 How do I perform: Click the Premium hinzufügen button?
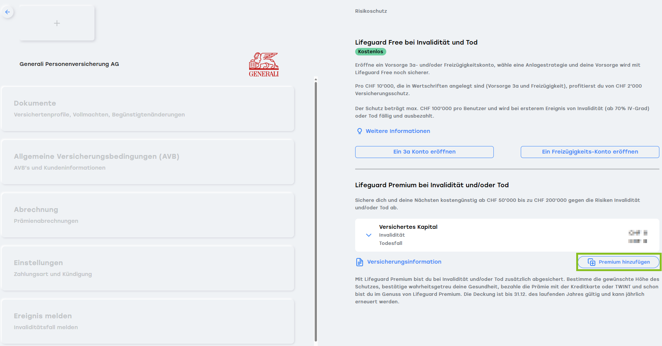coord(619,262)
